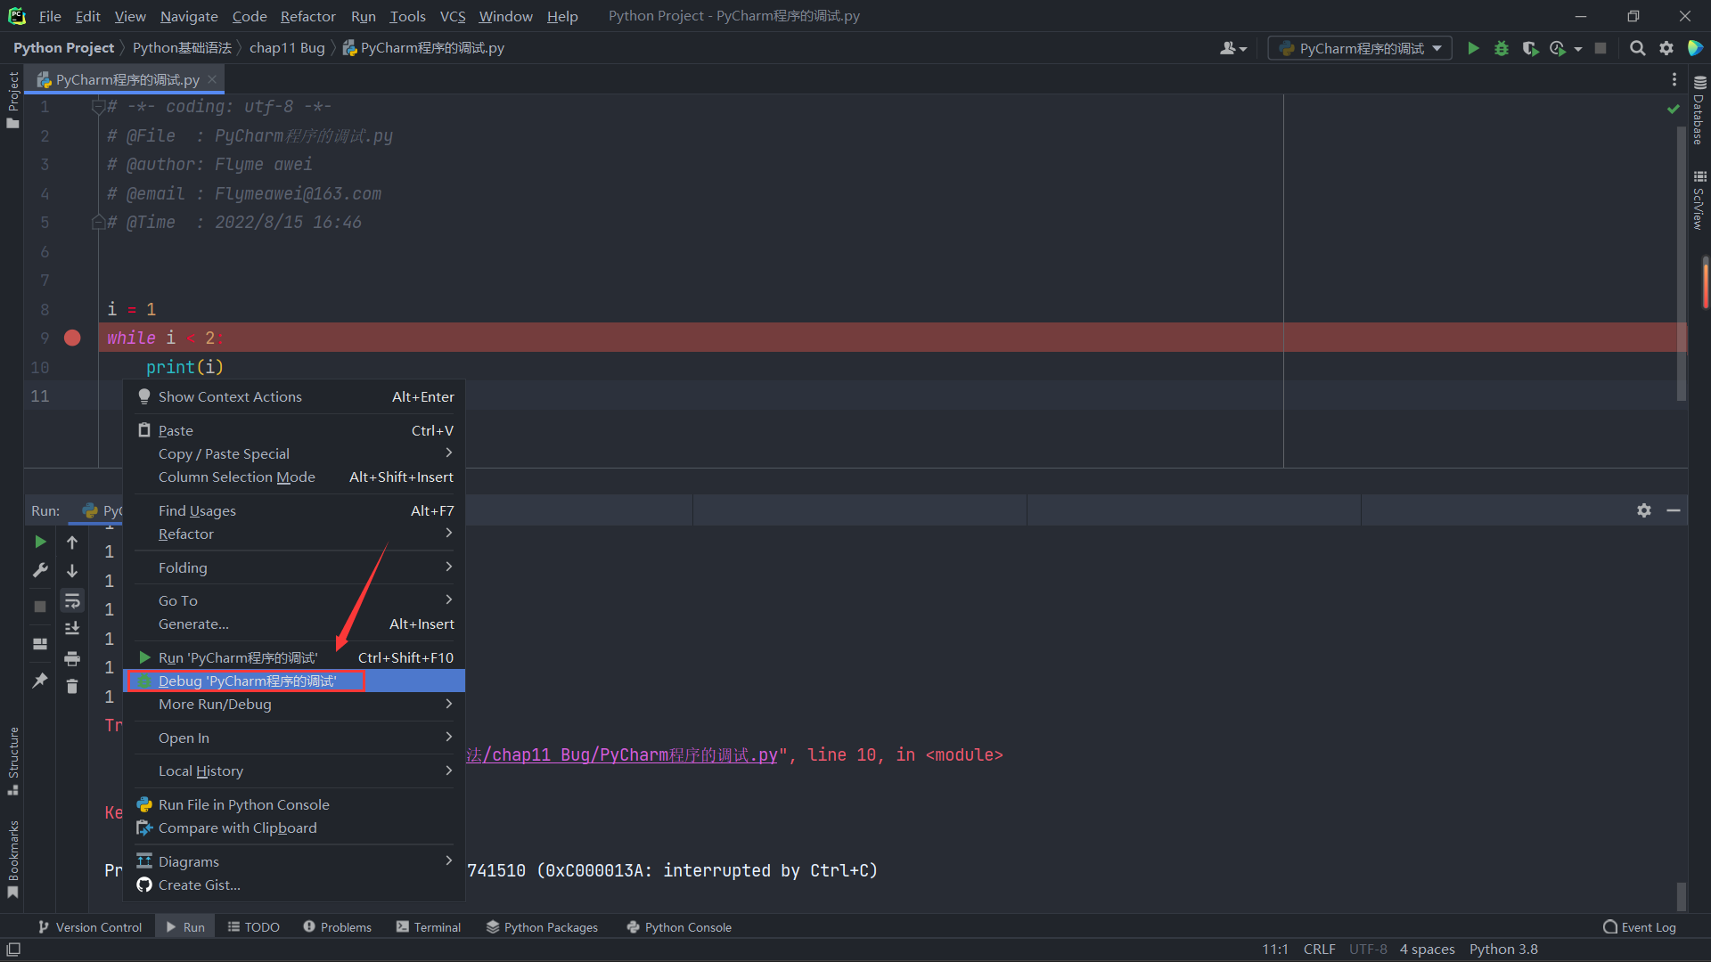Toggle Scroll to End in the Run panel
The width and height of the screenshot is (1711, 962).
tap(72, 629)
